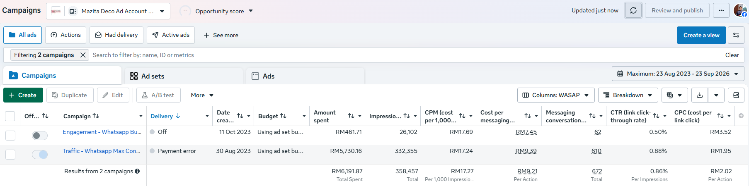Click the RM9.21 total cost per action
Screen dimensions: 749x186
point(527,171)
